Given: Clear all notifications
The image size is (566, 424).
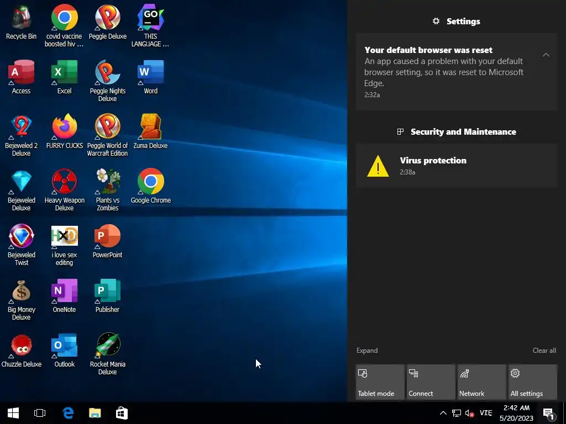Looking at the screenshot, I should 544,351.
